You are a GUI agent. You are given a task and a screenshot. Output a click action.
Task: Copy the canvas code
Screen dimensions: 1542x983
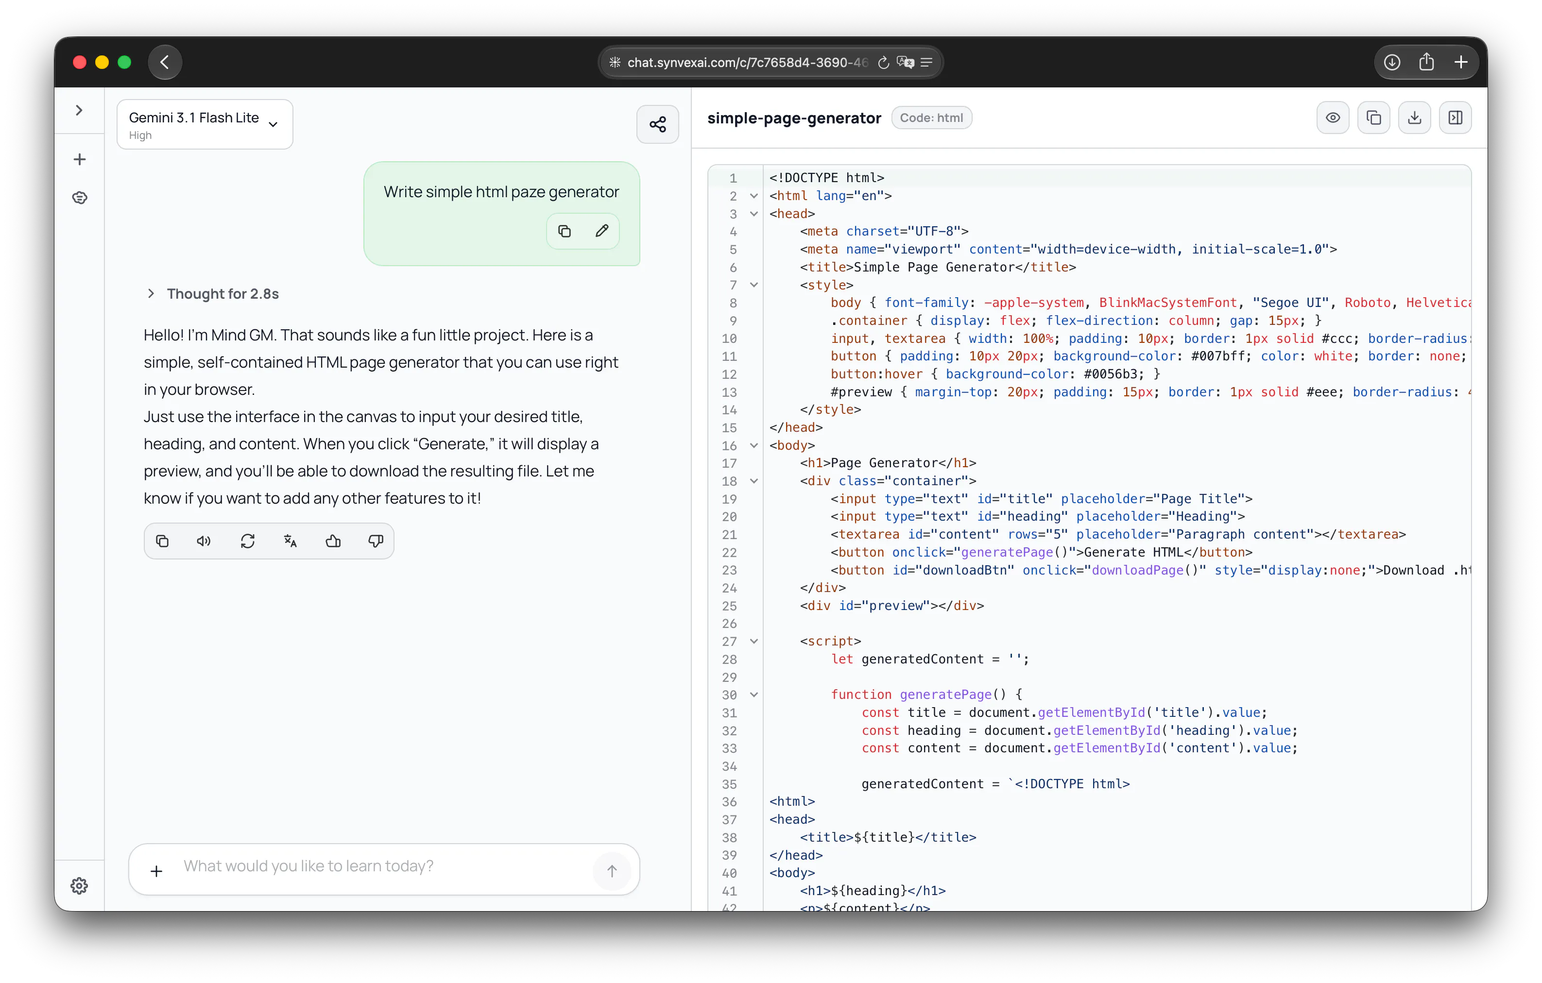[1373, 118]
